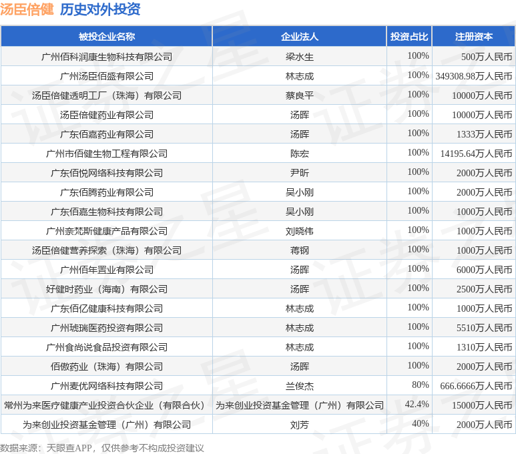This screenshot has width=516, height=454.
Task: Click capital value 1333万人民币
Action: [x=485, y=134]
